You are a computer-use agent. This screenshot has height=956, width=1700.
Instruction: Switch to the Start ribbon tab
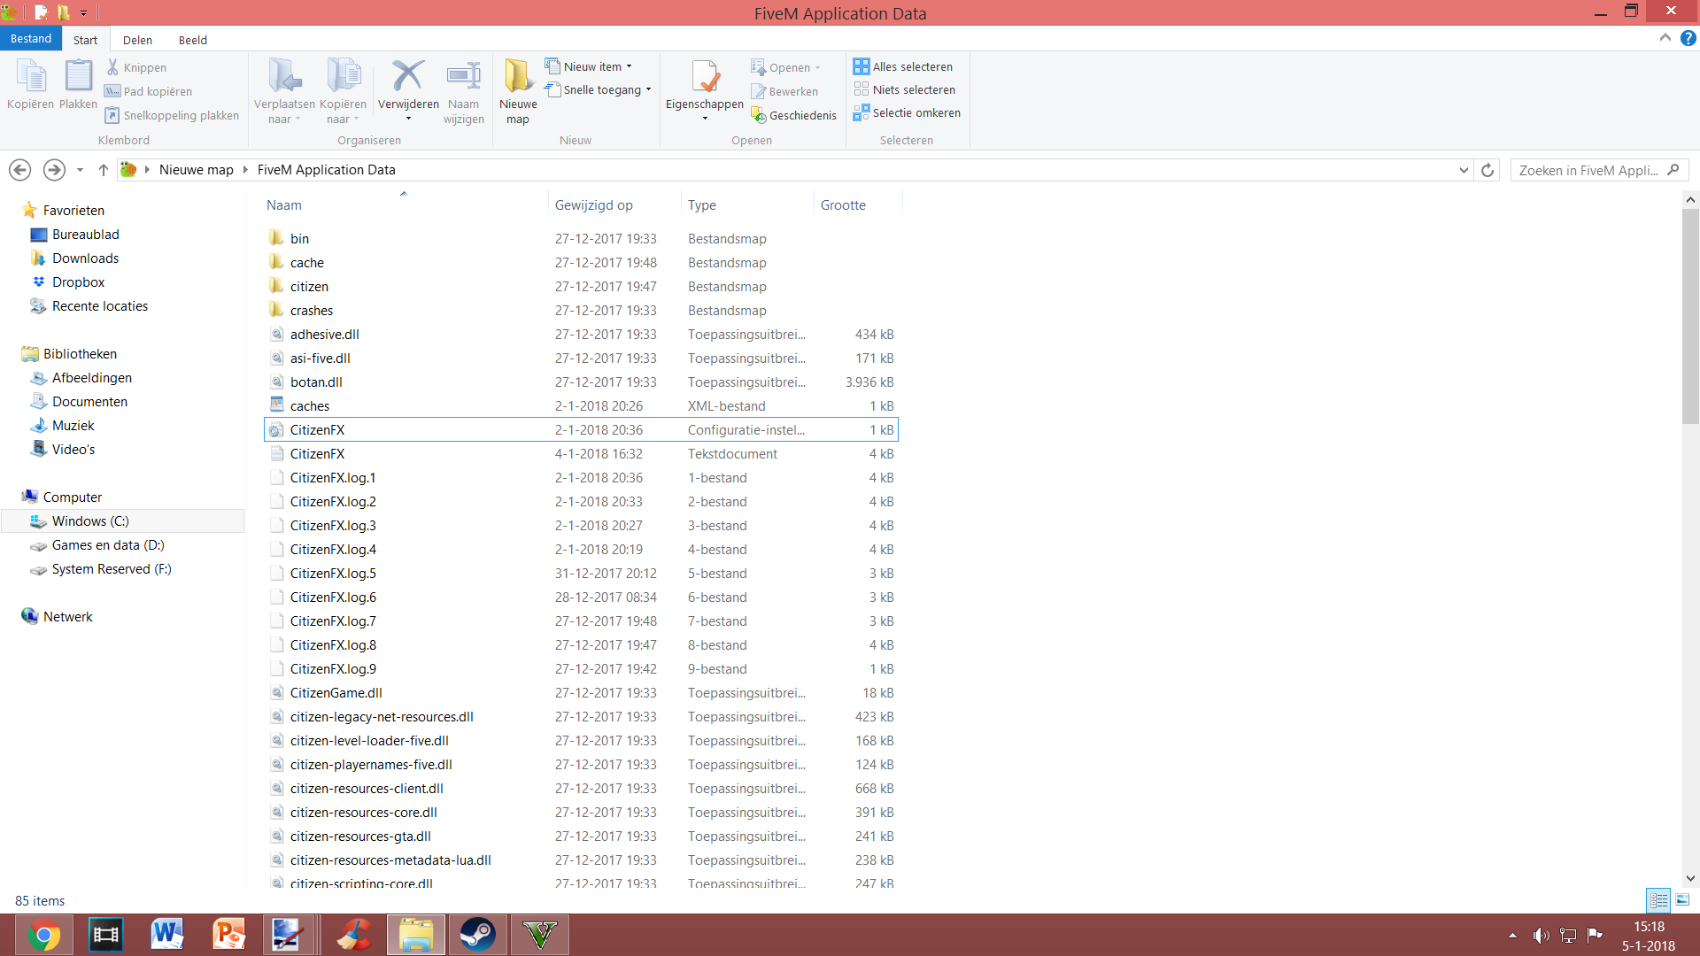[x=86, y=40]
